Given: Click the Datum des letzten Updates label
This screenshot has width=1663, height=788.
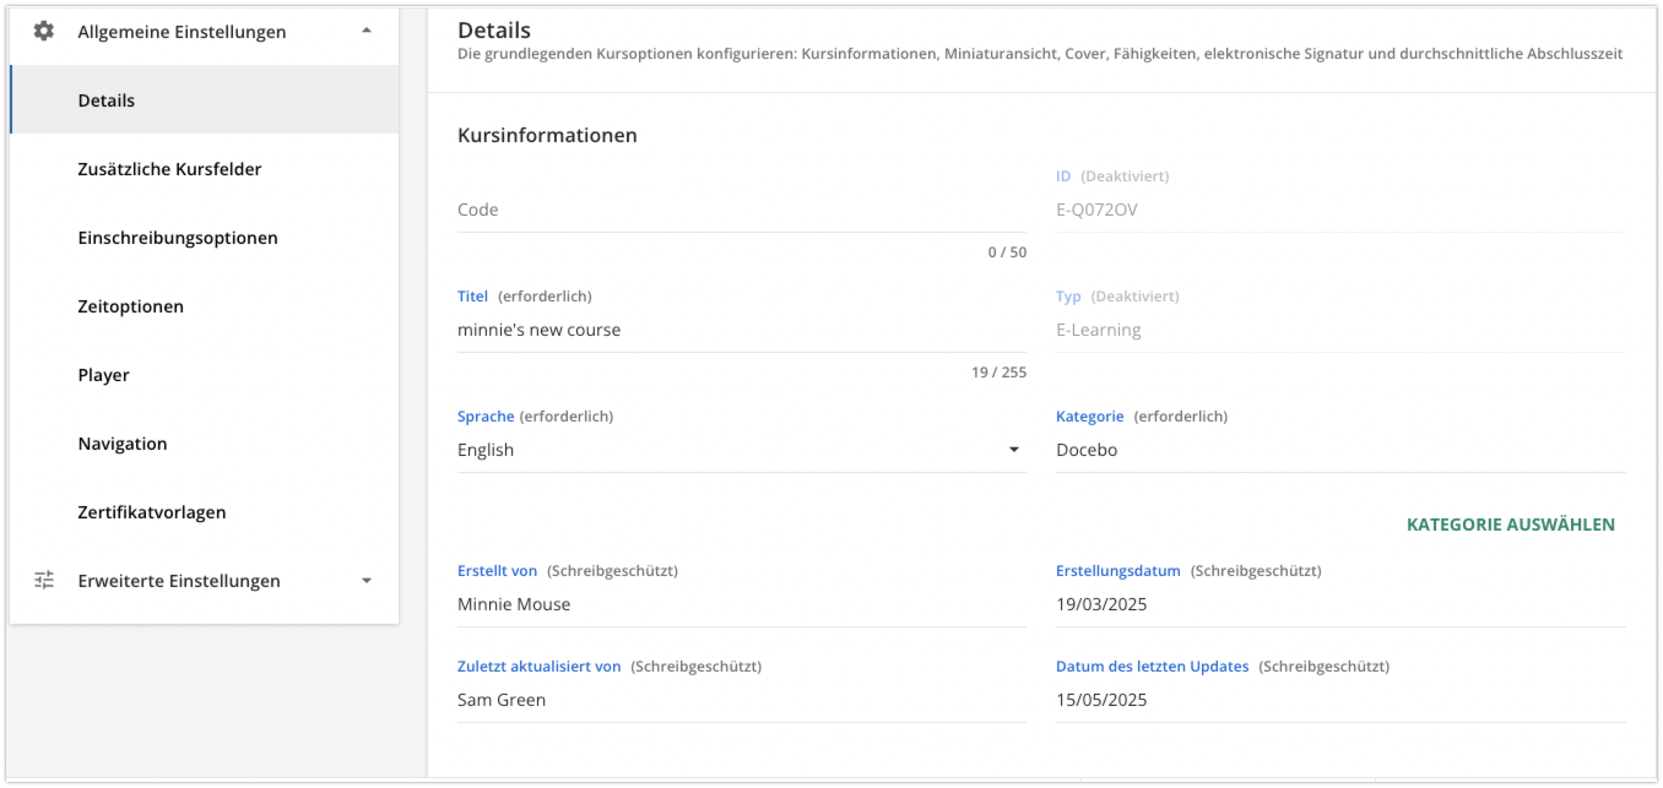Looking at the screenshot, I should [1152, 666].
